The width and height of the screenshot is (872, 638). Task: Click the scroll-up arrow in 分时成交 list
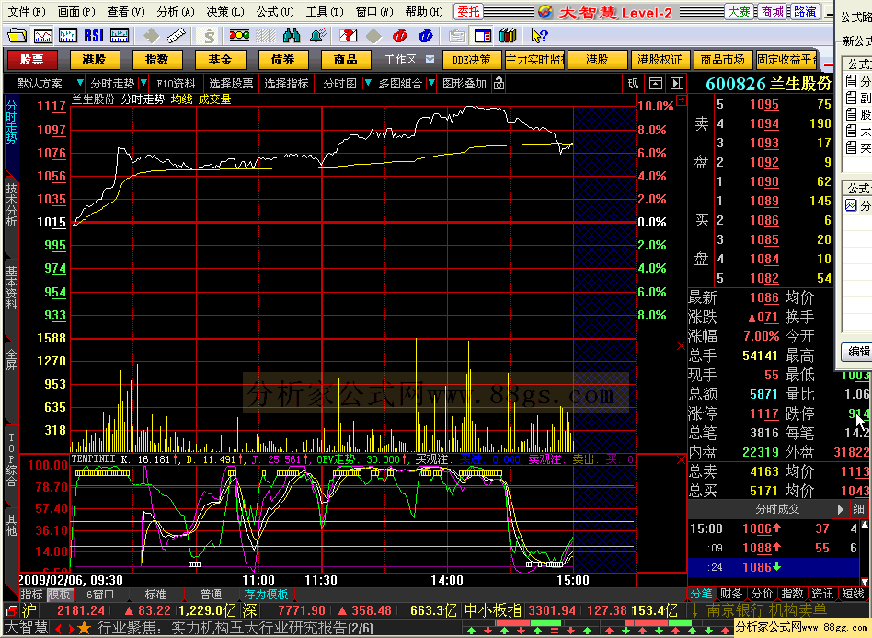pos(865,525)
